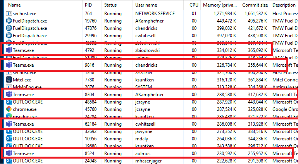The height and width of the screenshot is (164, 298).
Task: Click commit size 361,884 K
Action: [x=258, y=80]
